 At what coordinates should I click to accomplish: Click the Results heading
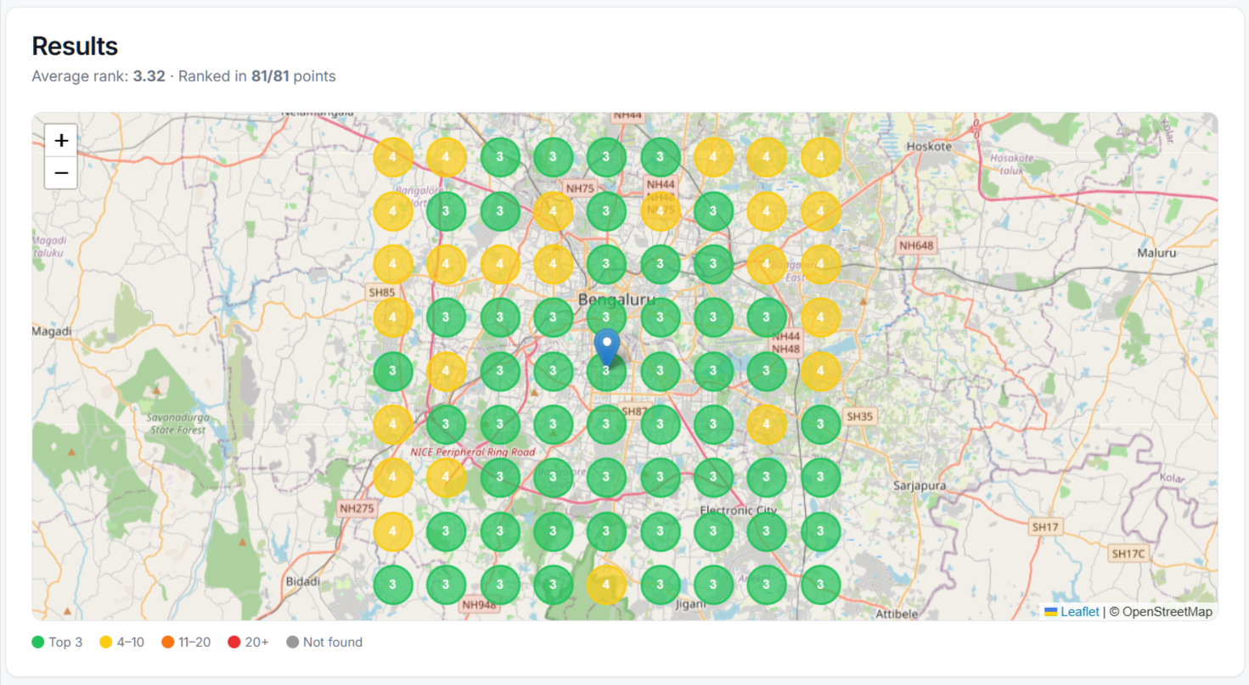(x=75, y=46)
